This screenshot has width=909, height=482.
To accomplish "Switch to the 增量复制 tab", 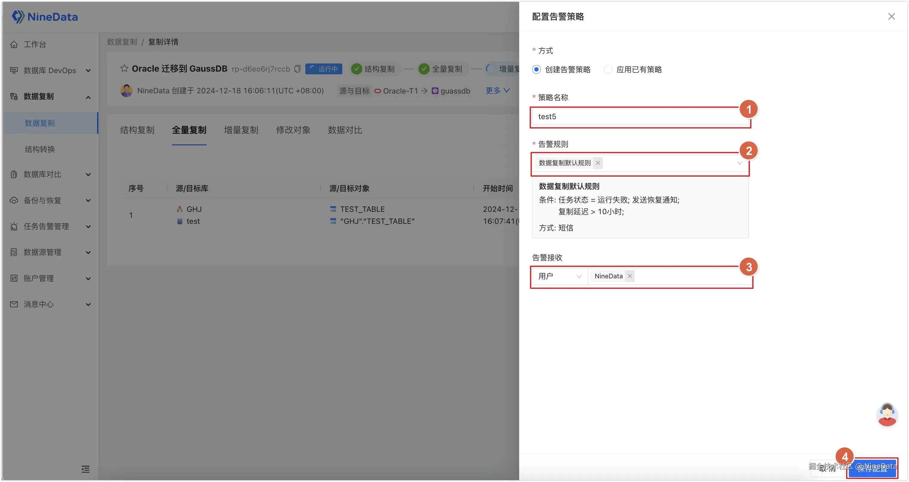I will click(x=241, y=130).
